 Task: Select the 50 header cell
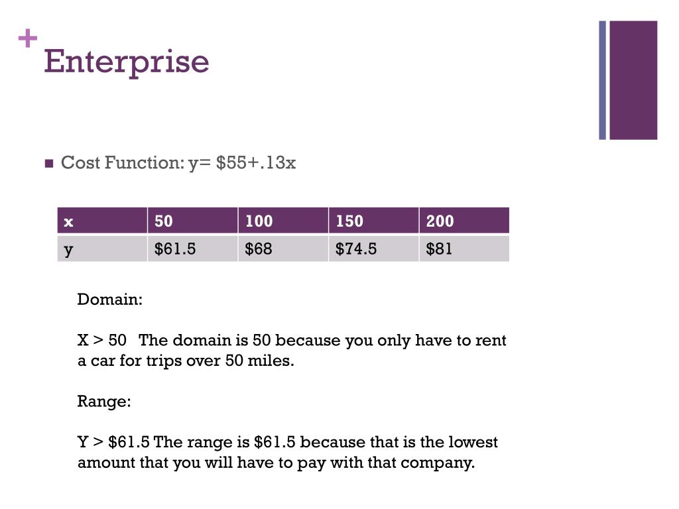(192, 221)
